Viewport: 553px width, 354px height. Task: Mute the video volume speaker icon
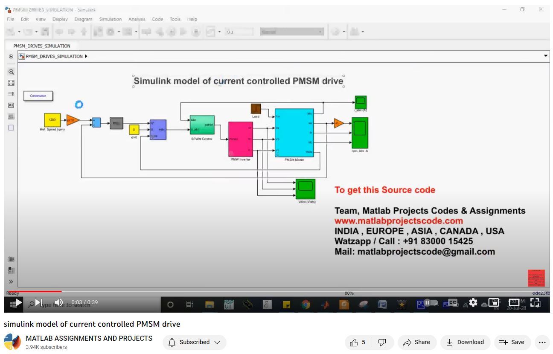click(59, 302)
